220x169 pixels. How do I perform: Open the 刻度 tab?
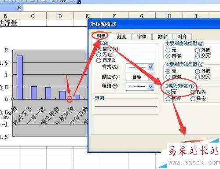pos(121,37)
